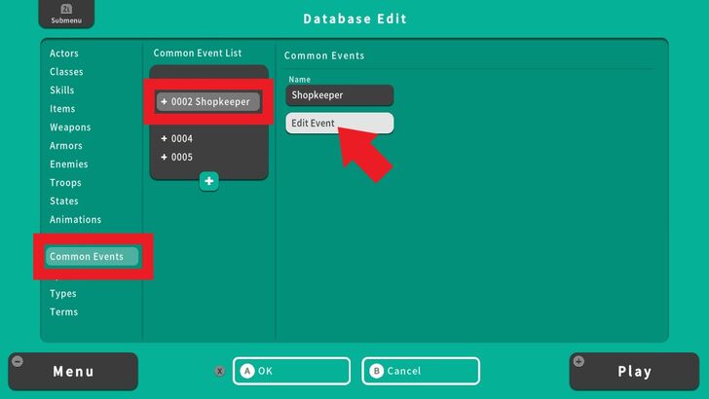The height and width of the screenshot is (399, 709).
Task: Click the plus icon on the Play button
Action: (x=578, y=361)
